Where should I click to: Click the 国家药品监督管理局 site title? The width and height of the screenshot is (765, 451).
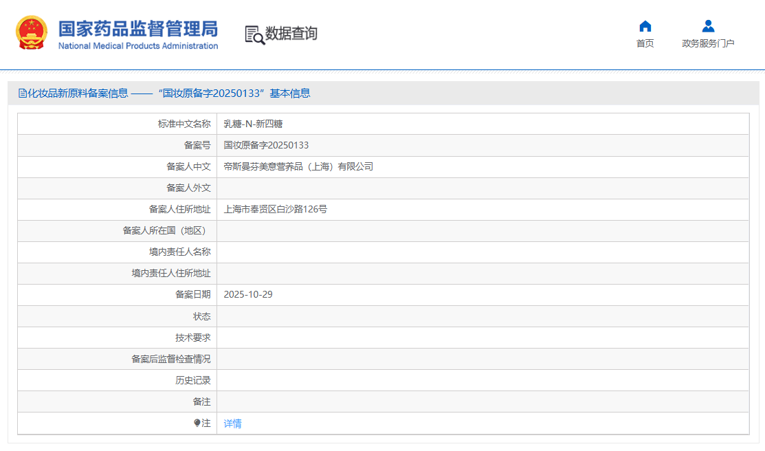click(x=137, y=29)
